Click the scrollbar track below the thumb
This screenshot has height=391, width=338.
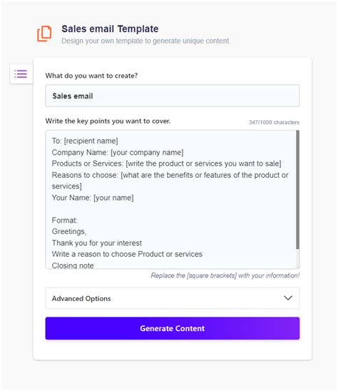(297, 257)
